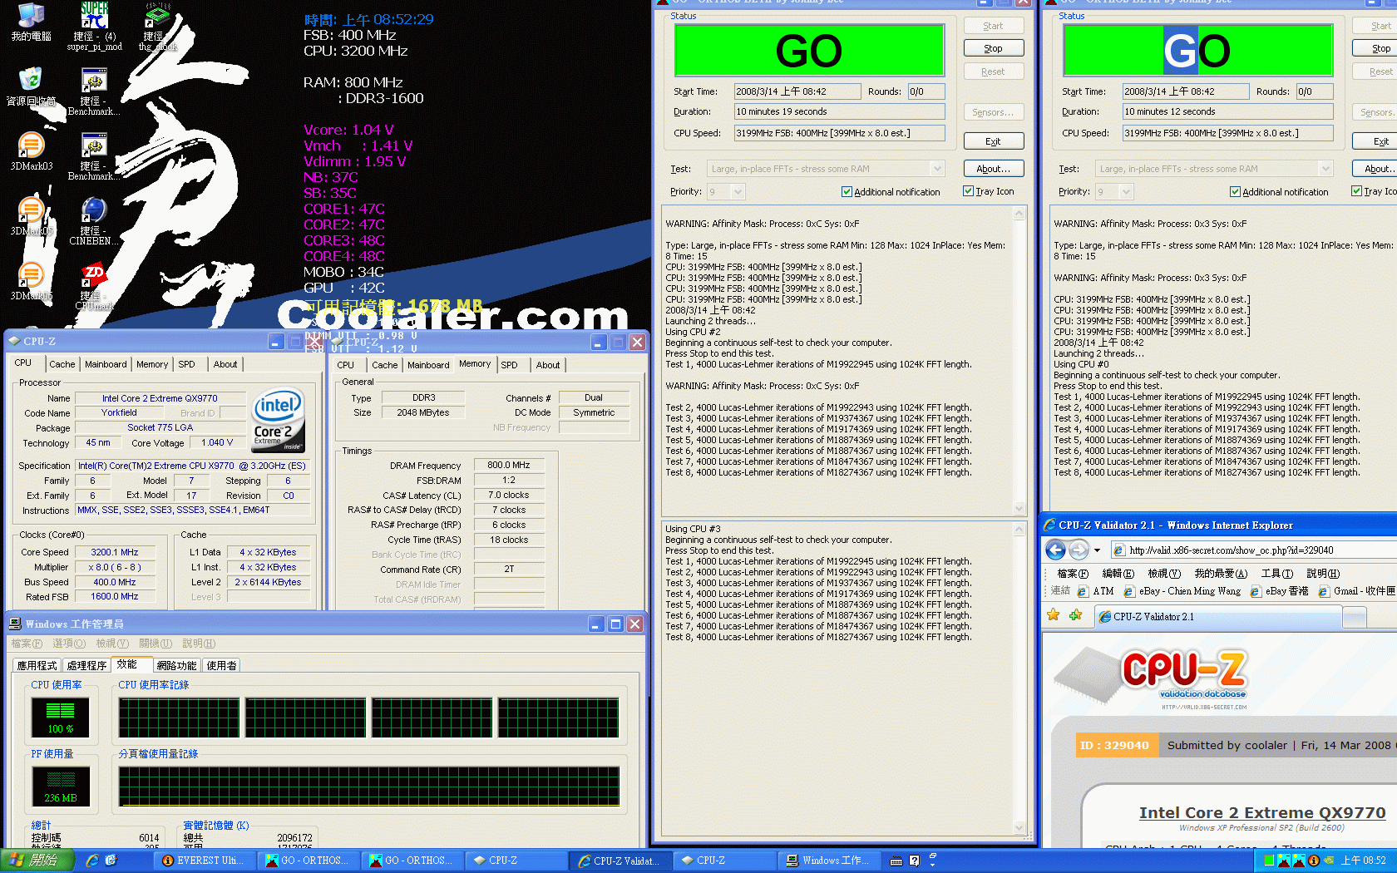Screen dimensions: 1397x873
Task: Open 檢視(V) menu in Task Manager
Action: coord(112,644)
